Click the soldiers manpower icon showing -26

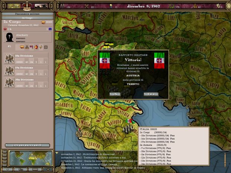[63, 6]
